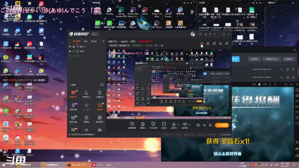Open the Windows Start button
The image size is (299, 168).
3,165
